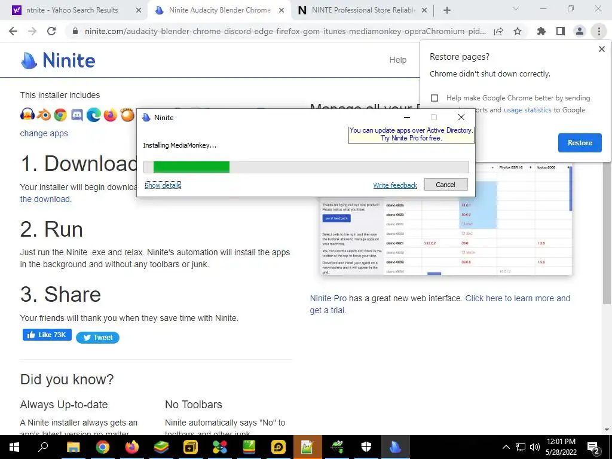Go back to the previous page
The width and height of the screenshot is (612, 459).
point(13,31)
